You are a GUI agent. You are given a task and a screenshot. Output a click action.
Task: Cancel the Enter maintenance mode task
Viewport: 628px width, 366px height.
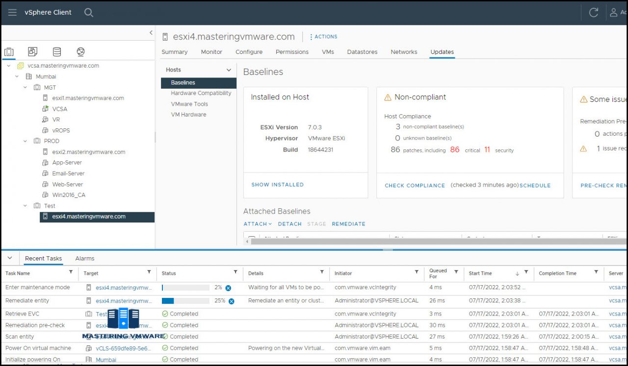click(227, 288)
